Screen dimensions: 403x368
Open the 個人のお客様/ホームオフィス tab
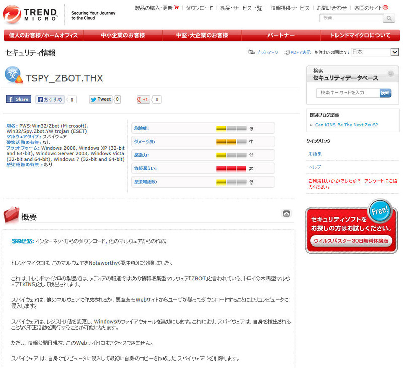pos(43,35)
